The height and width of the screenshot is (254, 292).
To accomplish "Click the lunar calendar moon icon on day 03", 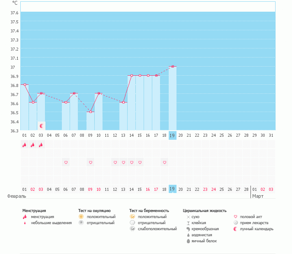I will 42,126.
